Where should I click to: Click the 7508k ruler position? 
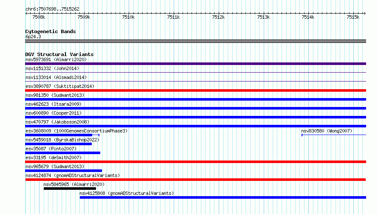coord(39,17)
